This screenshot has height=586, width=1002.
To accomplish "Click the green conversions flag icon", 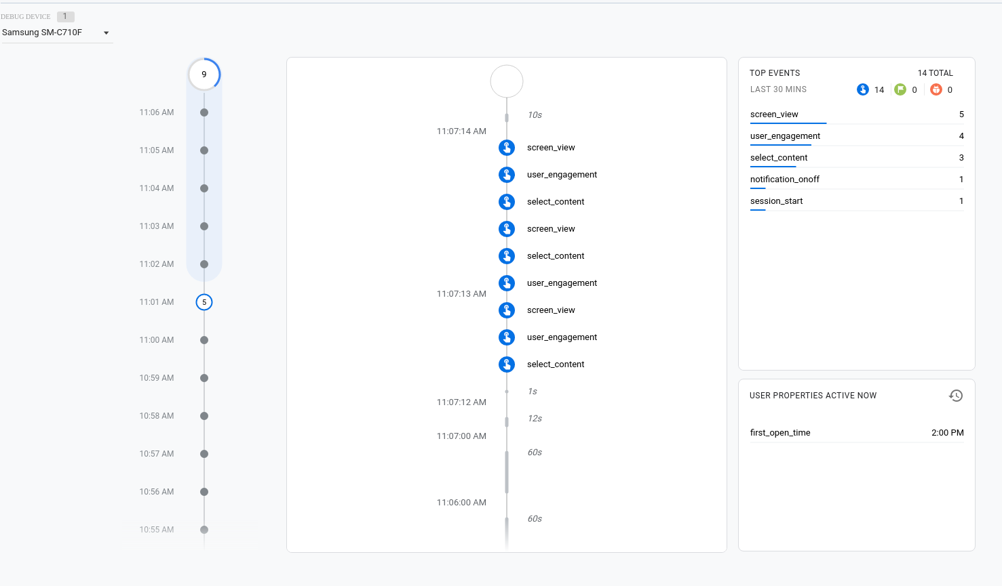I will (x=900, y=89).
